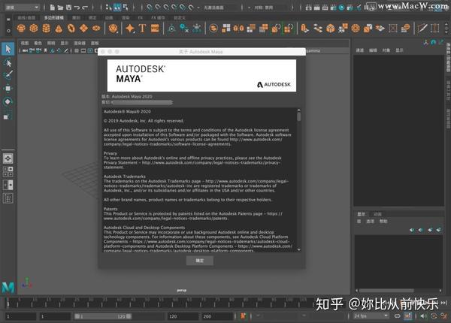Click the Redo arrow icon
451x323 pixels.
tap(85, 8)
